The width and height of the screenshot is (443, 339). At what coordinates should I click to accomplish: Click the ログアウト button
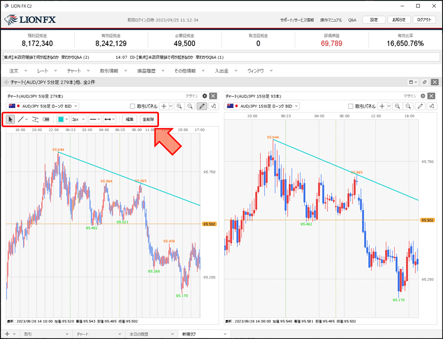(424, 20)
